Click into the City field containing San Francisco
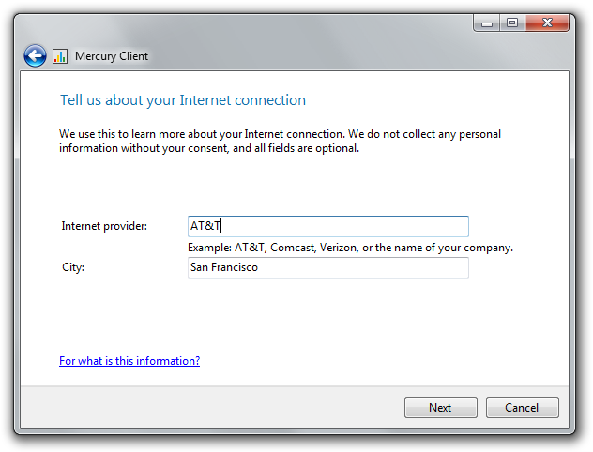The image size is (593, 452). [327, 267]
